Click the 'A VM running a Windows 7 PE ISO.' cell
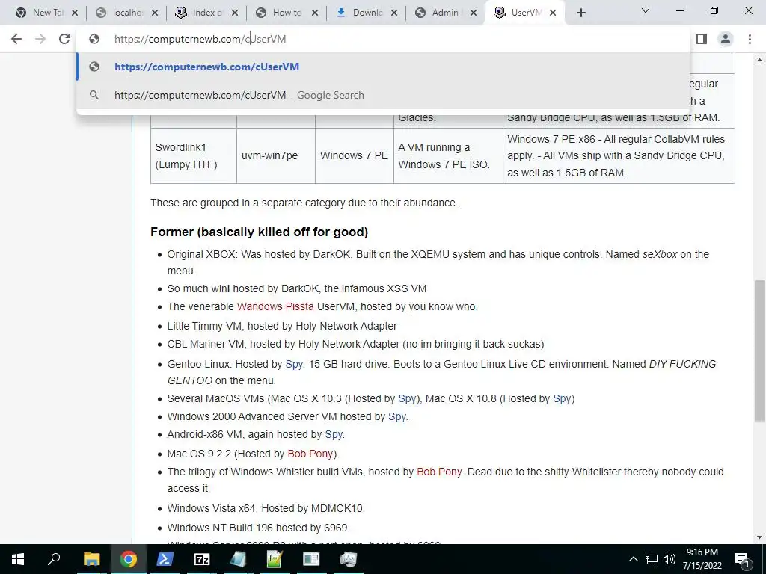 [448, 155]
